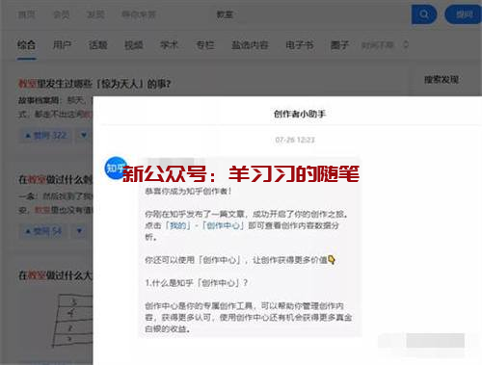Open the second result starting 在教室做过什么
This screenshot has height=365, width=482.
[x=55, y=179]
